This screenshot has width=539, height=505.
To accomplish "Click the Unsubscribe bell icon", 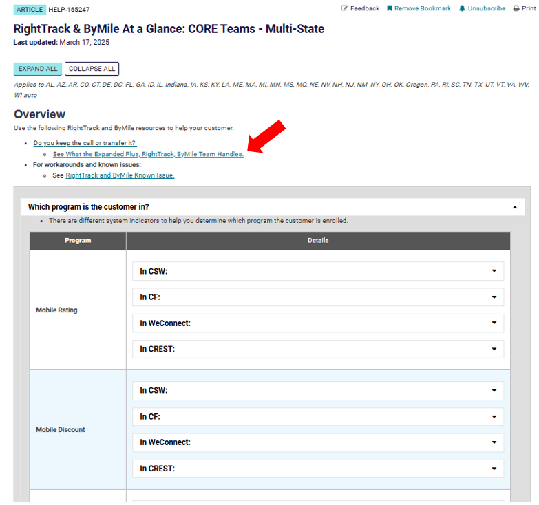I will [462, 8].
